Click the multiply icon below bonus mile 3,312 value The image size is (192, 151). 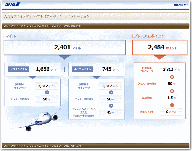pyautogui.click(x=111, y=92)
